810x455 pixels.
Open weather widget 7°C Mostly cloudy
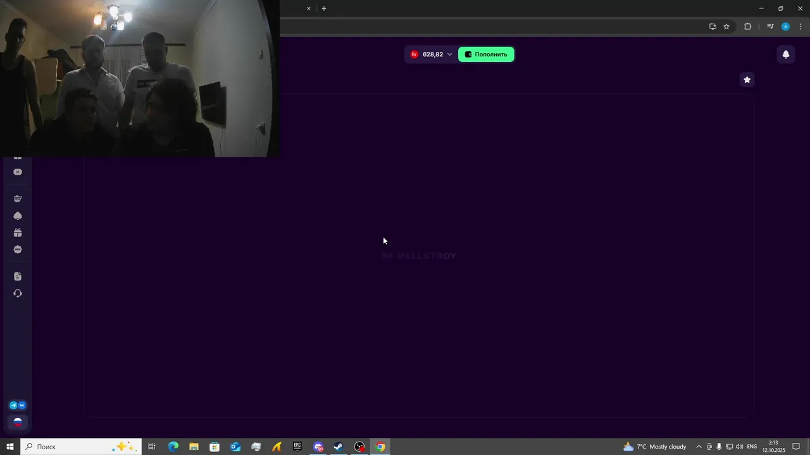point(655,447)
